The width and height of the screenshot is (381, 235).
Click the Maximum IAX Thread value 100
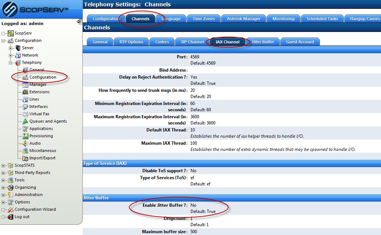[x=194, y=143]
